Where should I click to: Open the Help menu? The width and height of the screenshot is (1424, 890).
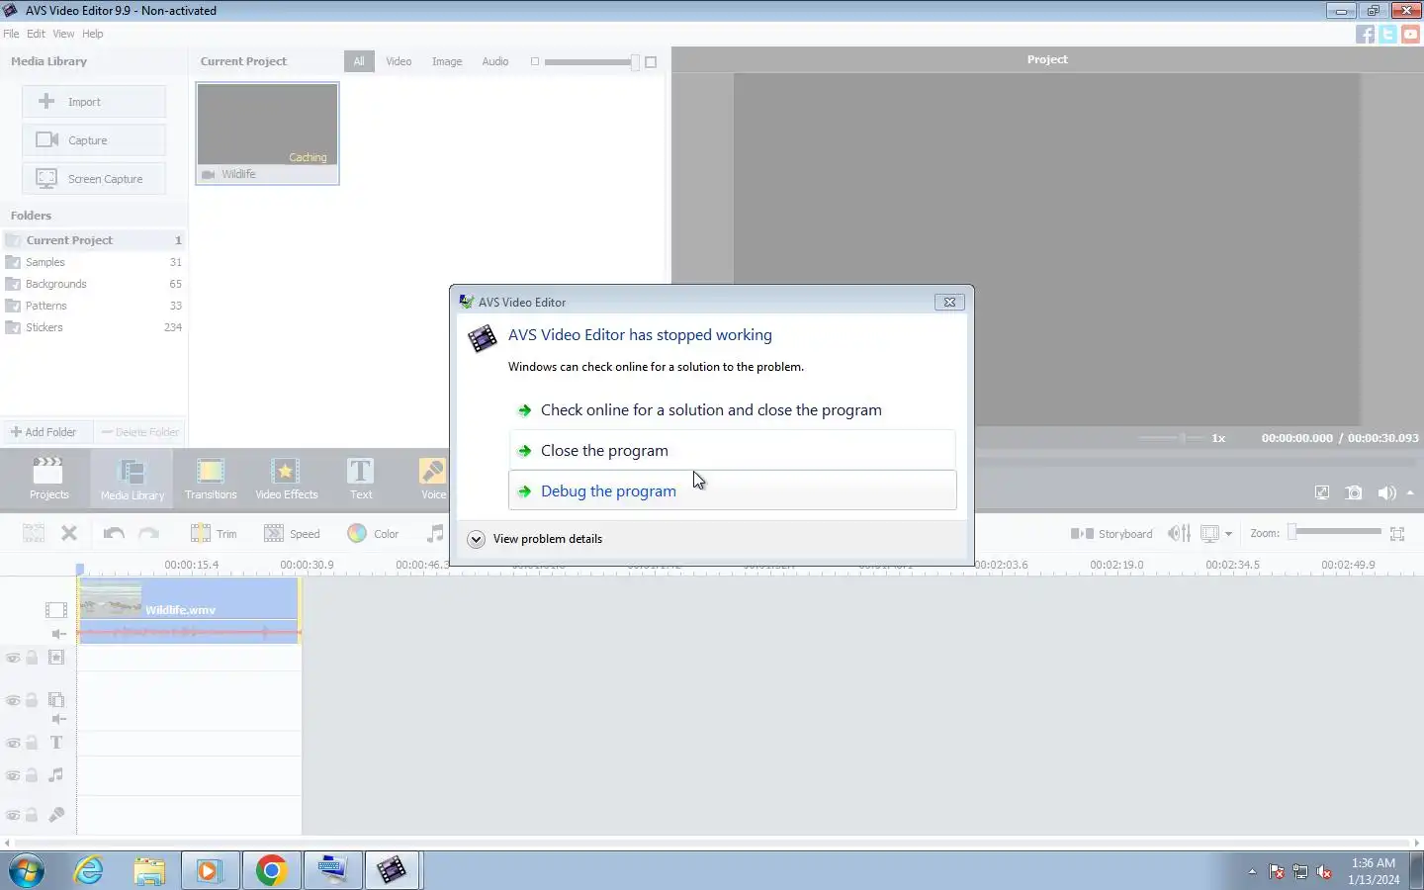point(92,34)
